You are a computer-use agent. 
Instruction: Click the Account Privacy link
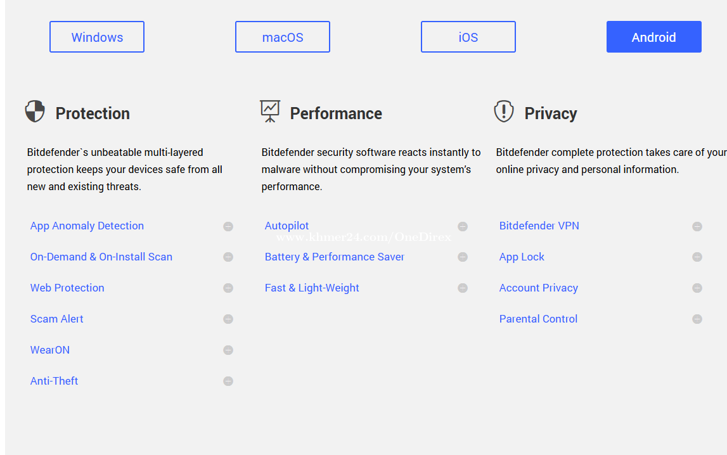[538, 288]
